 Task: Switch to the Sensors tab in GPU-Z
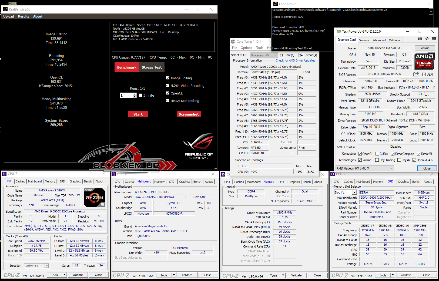pyautogui.click(x=364, y=40)
